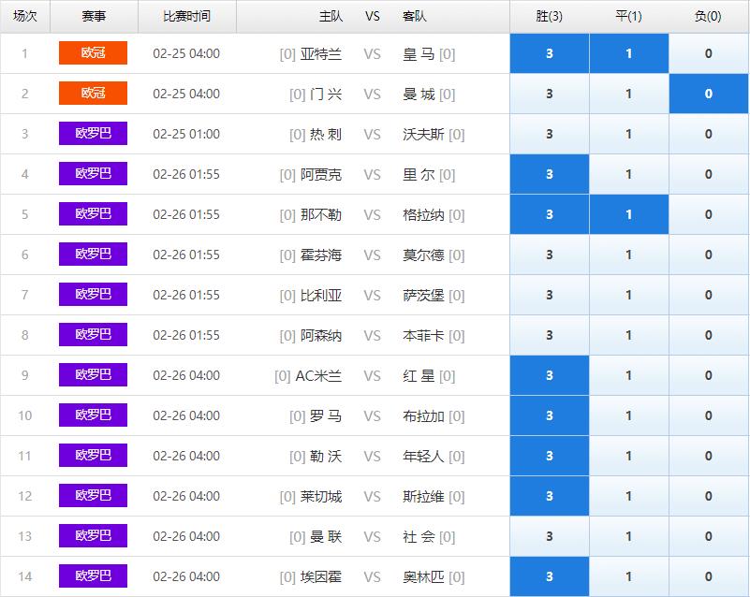Click away team name 本菲卡
This screenshot has height=597, width=750.
coord(423,336)
